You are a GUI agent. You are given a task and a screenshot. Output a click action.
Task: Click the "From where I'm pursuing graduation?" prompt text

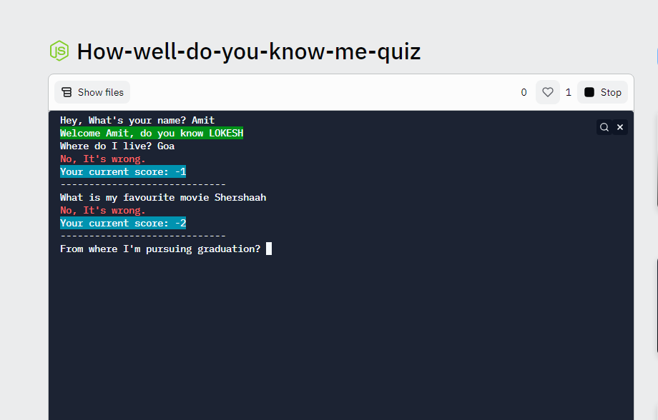(x=160, y=249)
